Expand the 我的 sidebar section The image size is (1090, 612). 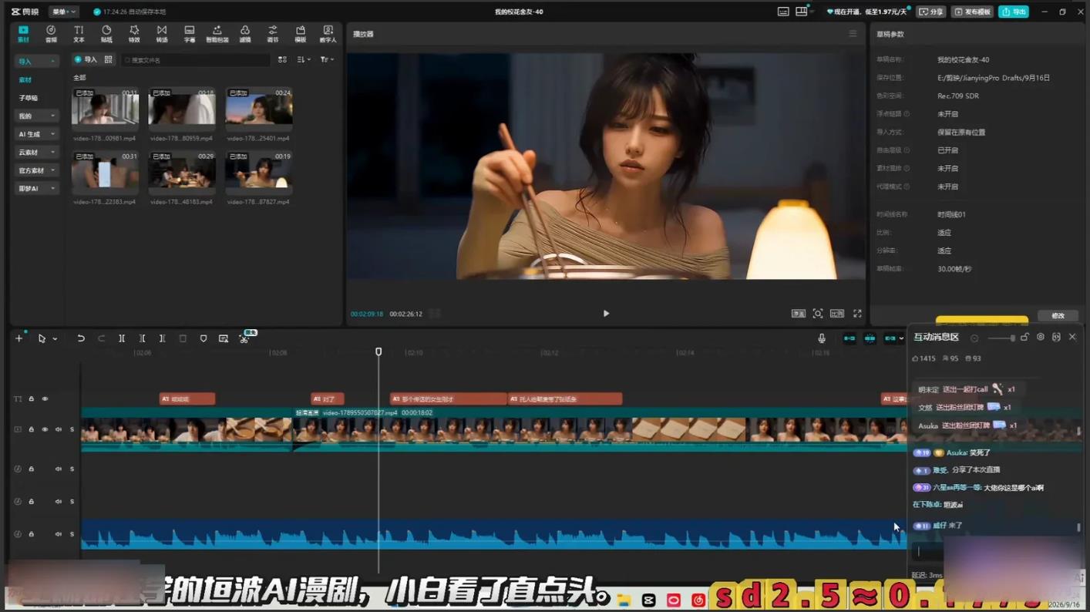(37, 116)
